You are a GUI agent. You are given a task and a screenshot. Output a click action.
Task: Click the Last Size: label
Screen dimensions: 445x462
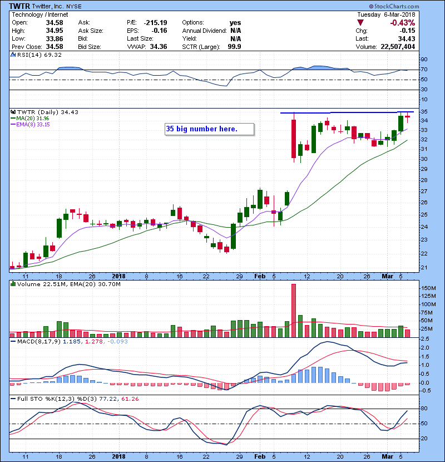[140, 38]
